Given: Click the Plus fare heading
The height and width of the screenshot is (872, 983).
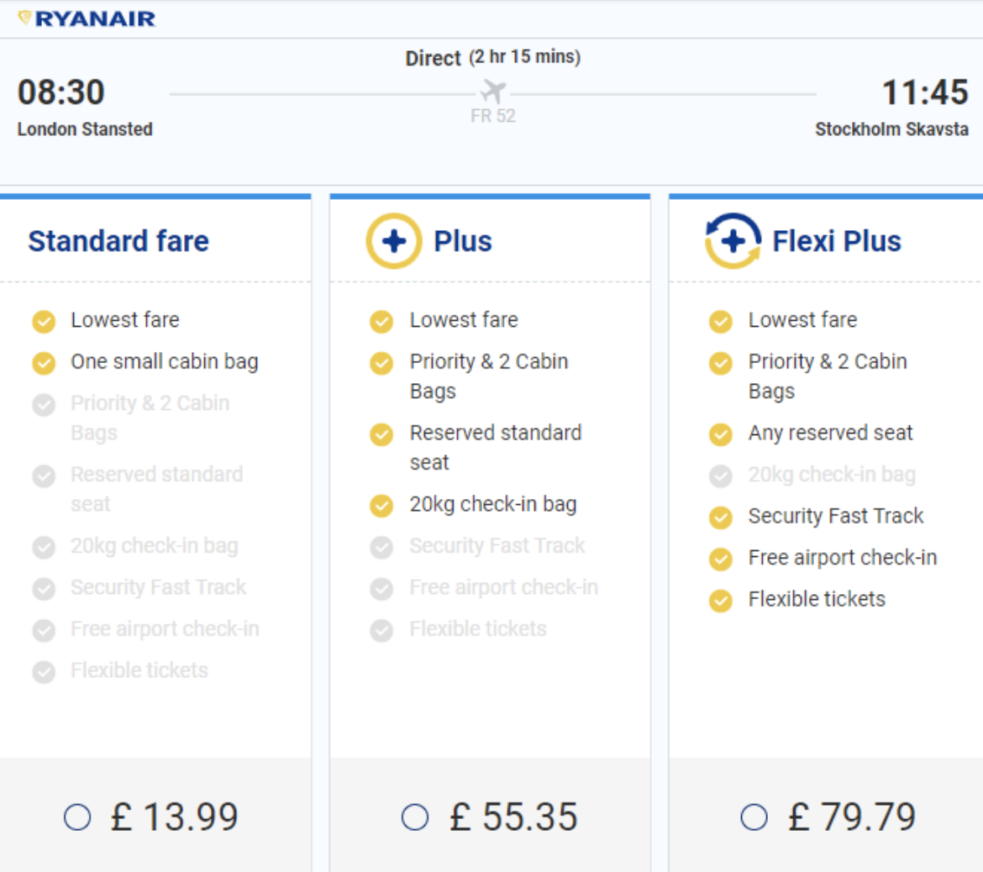Looking at the screenshot, I should [463, 241].
